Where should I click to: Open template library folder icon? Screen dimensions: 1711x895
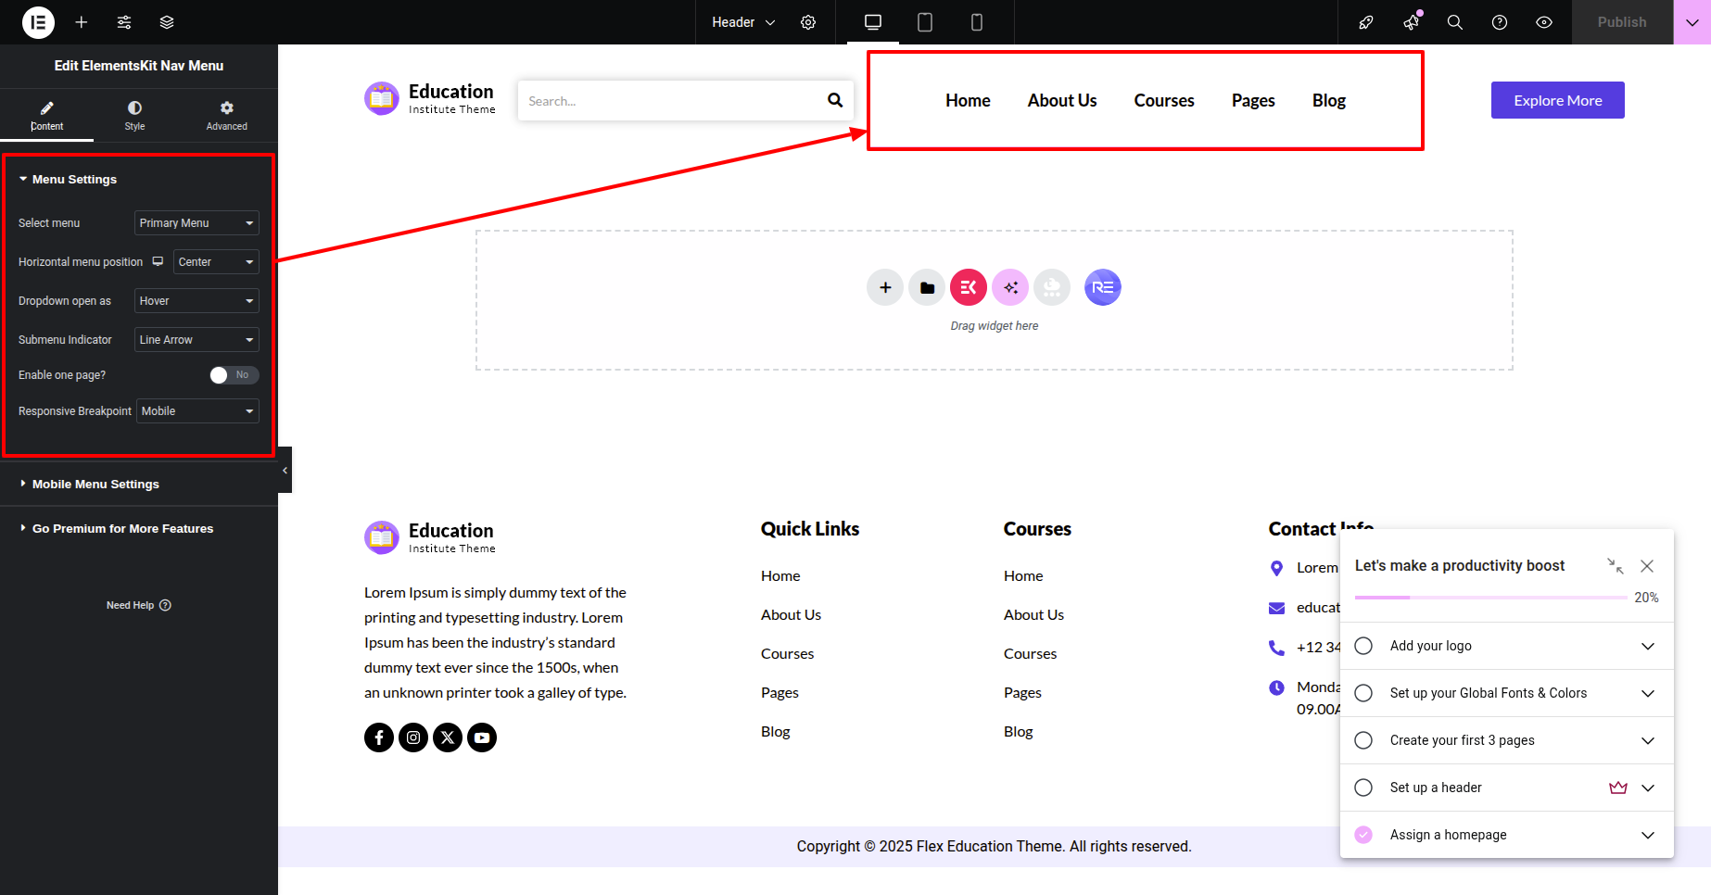927,287
